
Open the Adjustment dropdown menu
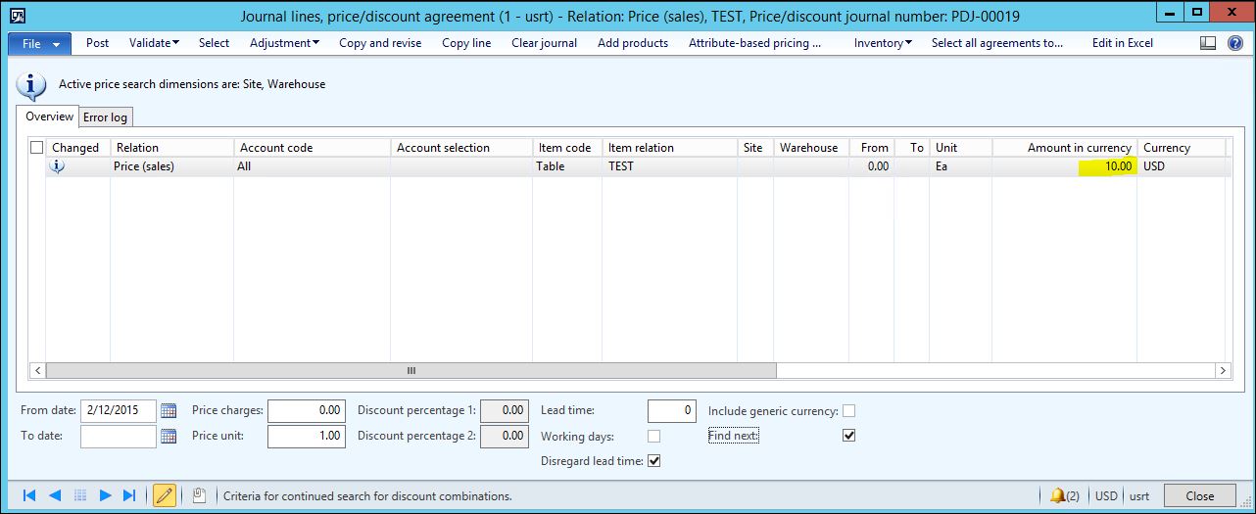pos(284,43)
